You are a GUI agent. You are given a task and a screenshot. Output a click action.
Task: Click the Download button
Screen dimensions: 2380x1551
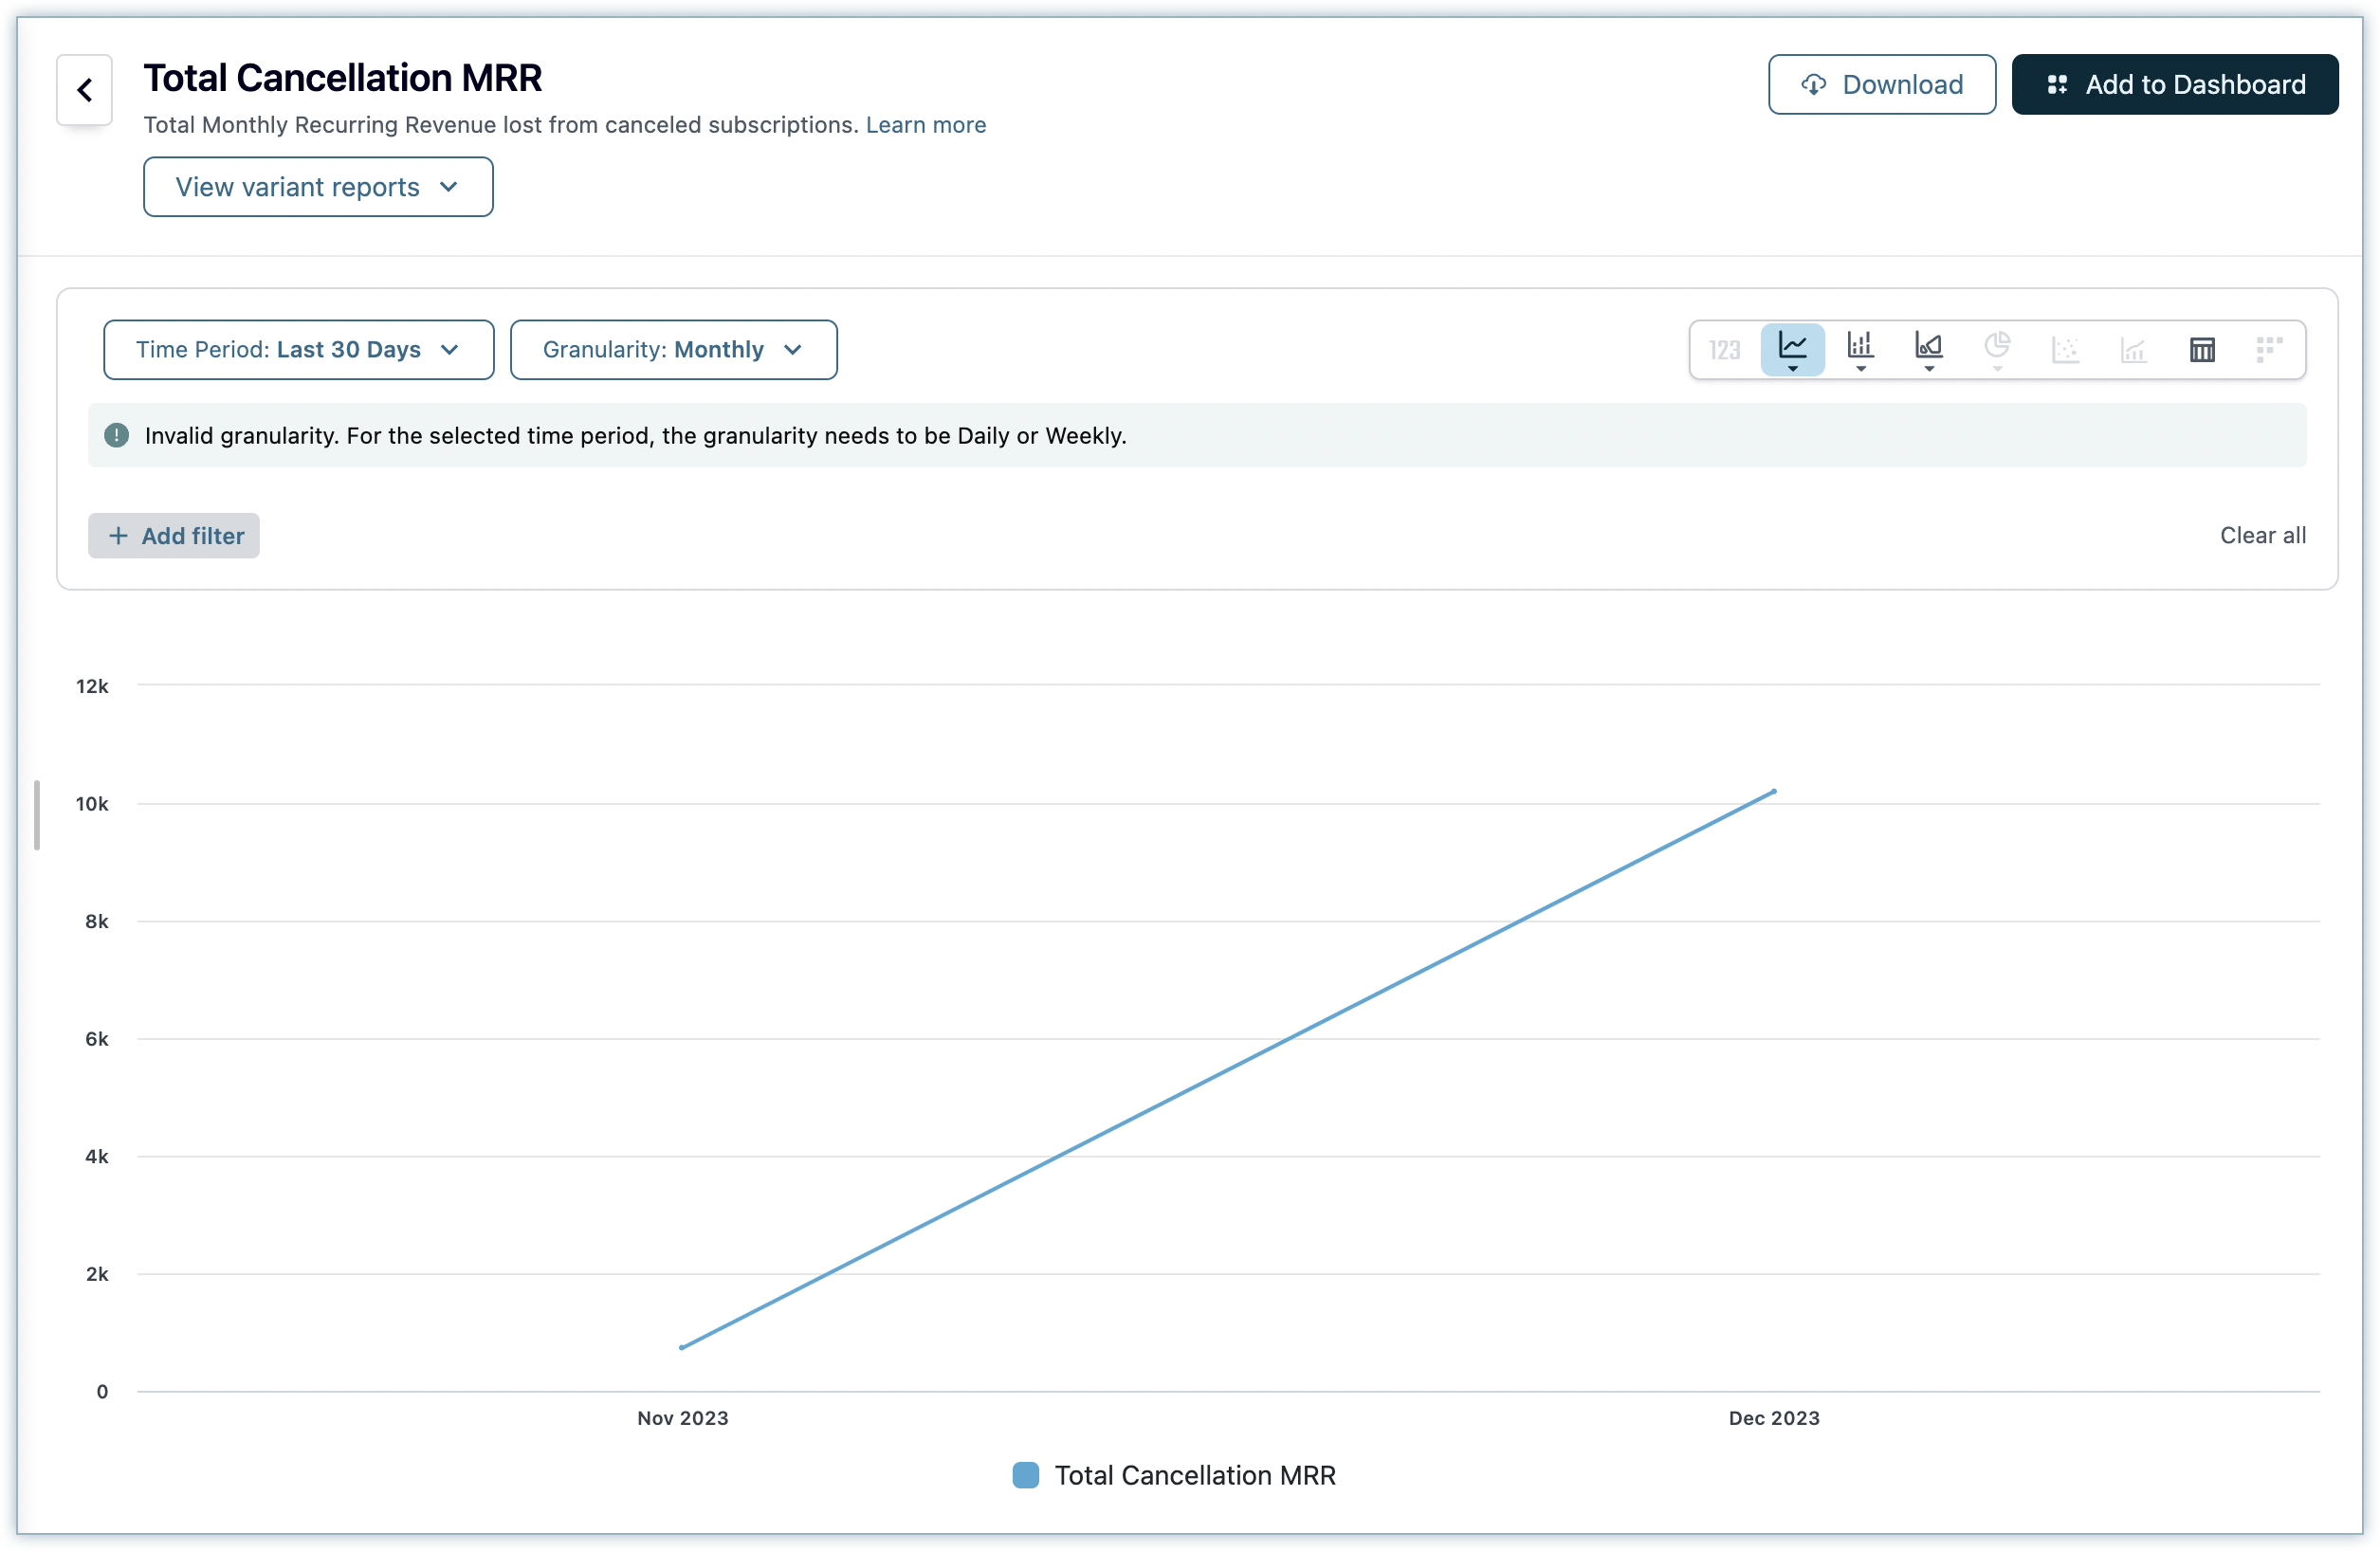(1881, 85)
